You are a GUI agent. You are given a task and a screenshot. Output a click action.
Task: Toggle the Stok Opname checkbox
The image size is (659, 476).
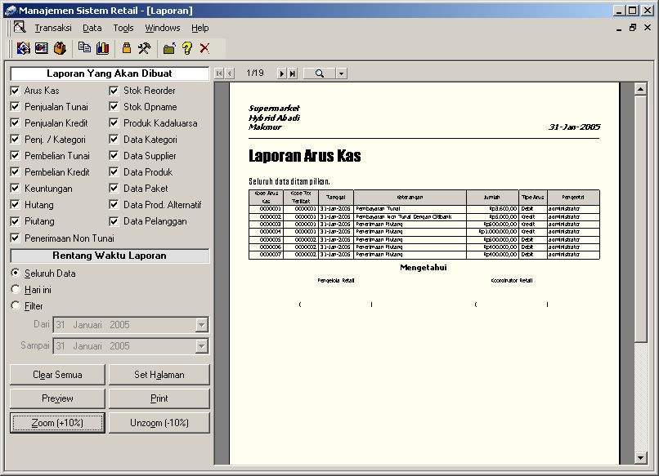tap(114, 107)
